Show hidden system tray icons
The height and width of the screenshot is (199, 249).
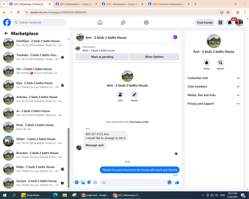point(203,195)
